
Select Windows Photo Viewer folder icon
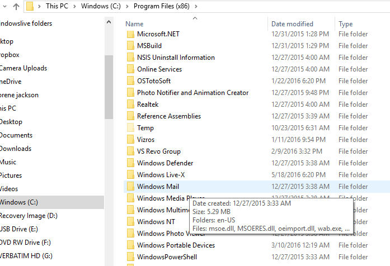pos(130,234)
